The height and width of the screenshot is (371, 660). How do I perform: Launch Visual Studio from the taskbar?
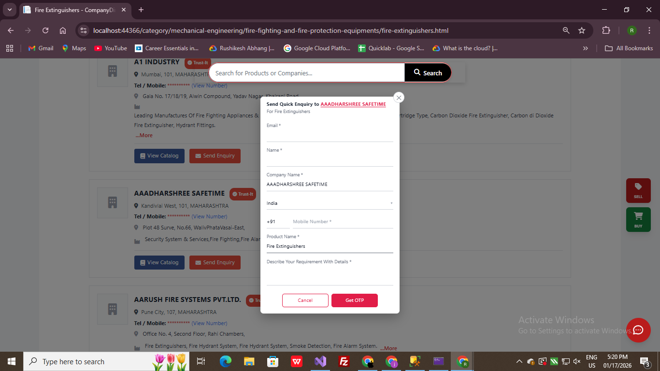click(x=320, y=361)
